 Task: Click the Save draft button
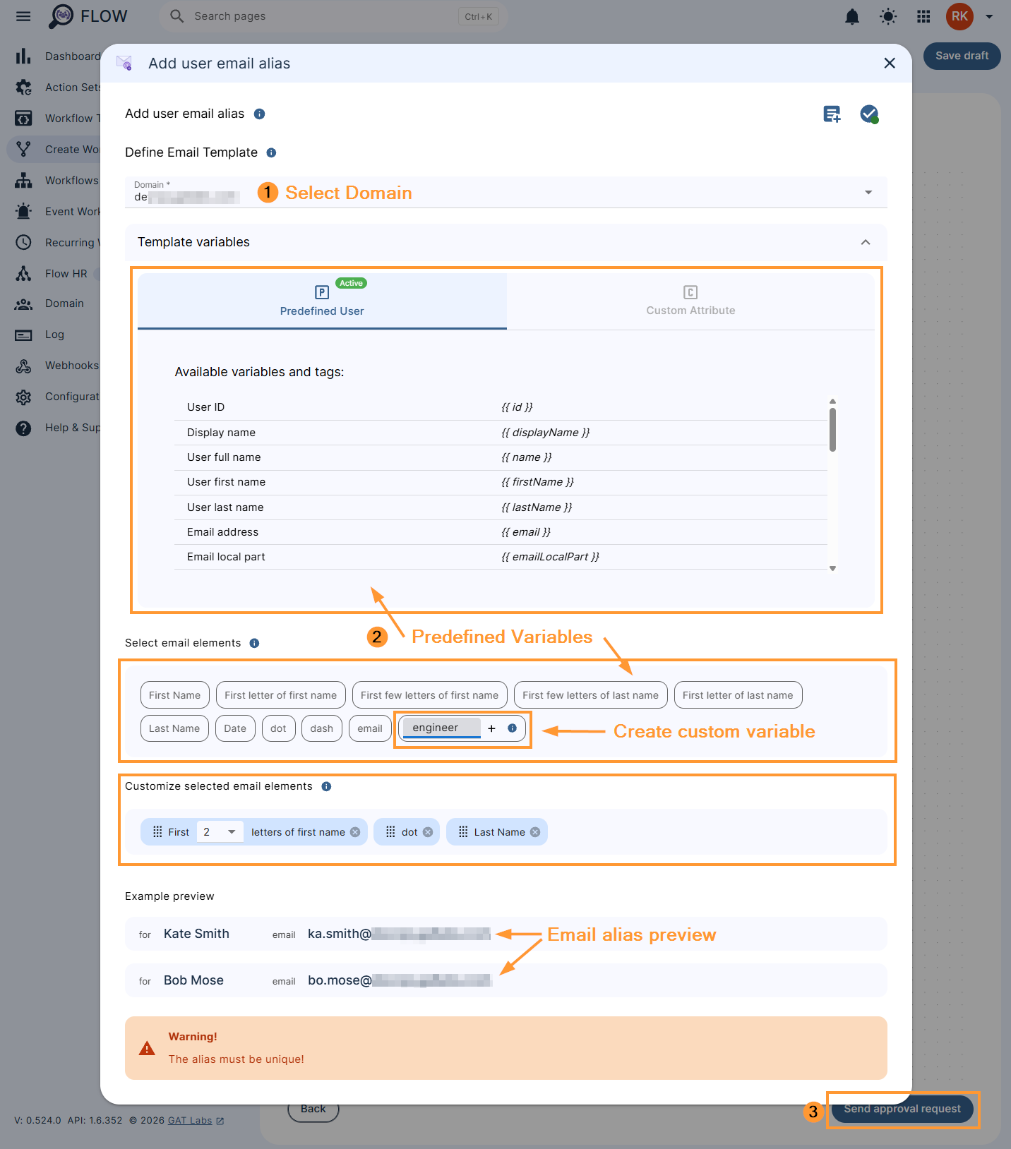pos(962,56)
